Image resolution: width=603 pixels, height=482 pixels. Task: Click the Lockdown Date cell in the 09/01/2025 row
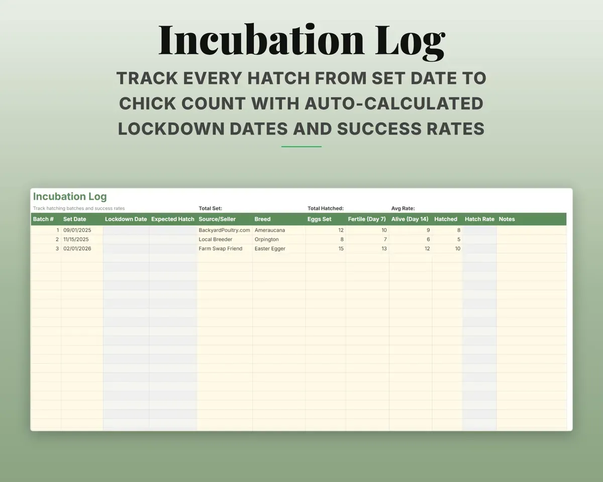tap(126, 230)
